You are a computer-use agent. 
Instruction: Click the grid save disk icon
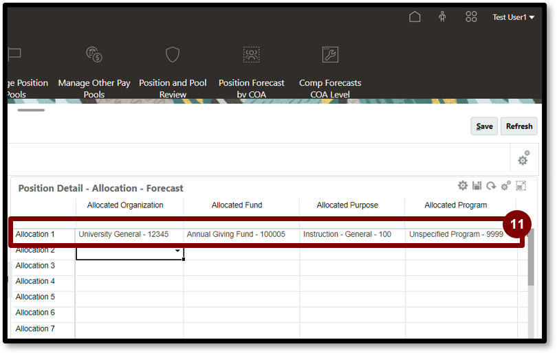(x=477, y=185)
